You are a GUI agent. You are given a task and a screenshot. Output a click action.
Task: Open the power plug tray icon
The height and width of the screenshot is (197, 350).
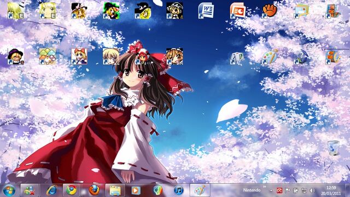pos(296,190)
